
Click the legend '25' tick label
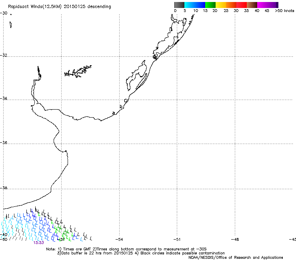226,11
